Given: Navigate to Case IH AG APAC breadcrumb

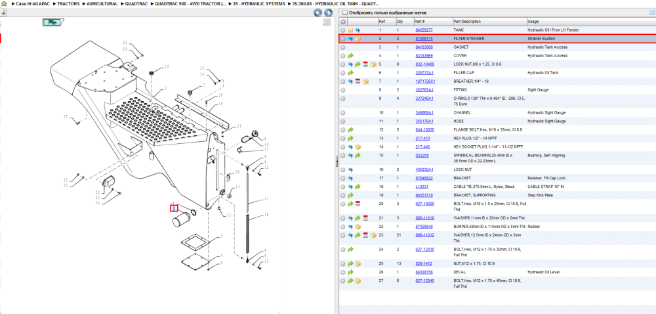Looking at the screenshot, I should tap(33, 3).
